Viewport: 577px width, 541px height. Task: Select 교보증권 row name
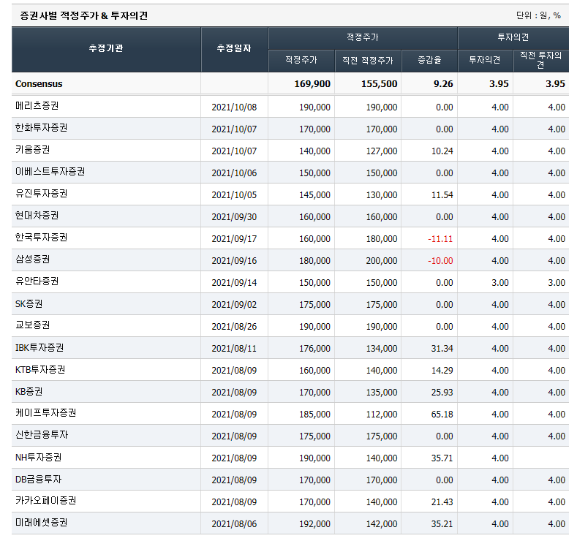coord(32,325)
